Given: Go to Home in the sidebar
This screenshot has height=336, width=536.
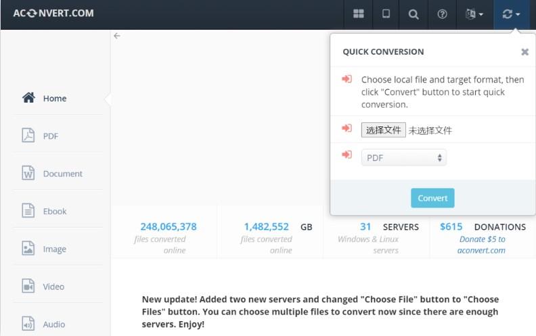Looking at the screenshot, I should click(x=45, y=98).
